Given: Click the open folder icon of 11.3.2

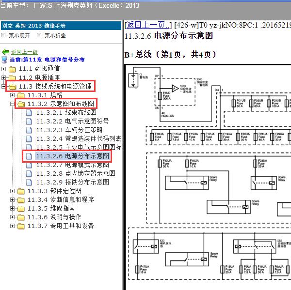Looking at the screenshot, I should 21,104.
